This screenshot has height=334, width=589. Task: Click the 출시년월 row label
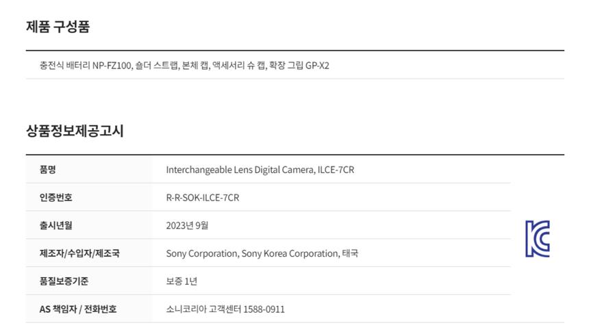click(56, 225)
